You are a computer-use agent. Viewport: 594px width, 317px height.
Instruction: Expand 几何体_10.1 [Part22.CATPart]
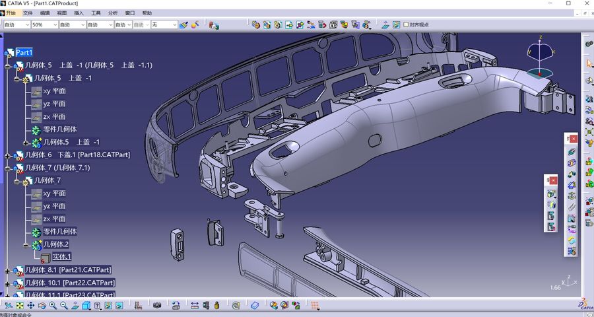[7, 283]
